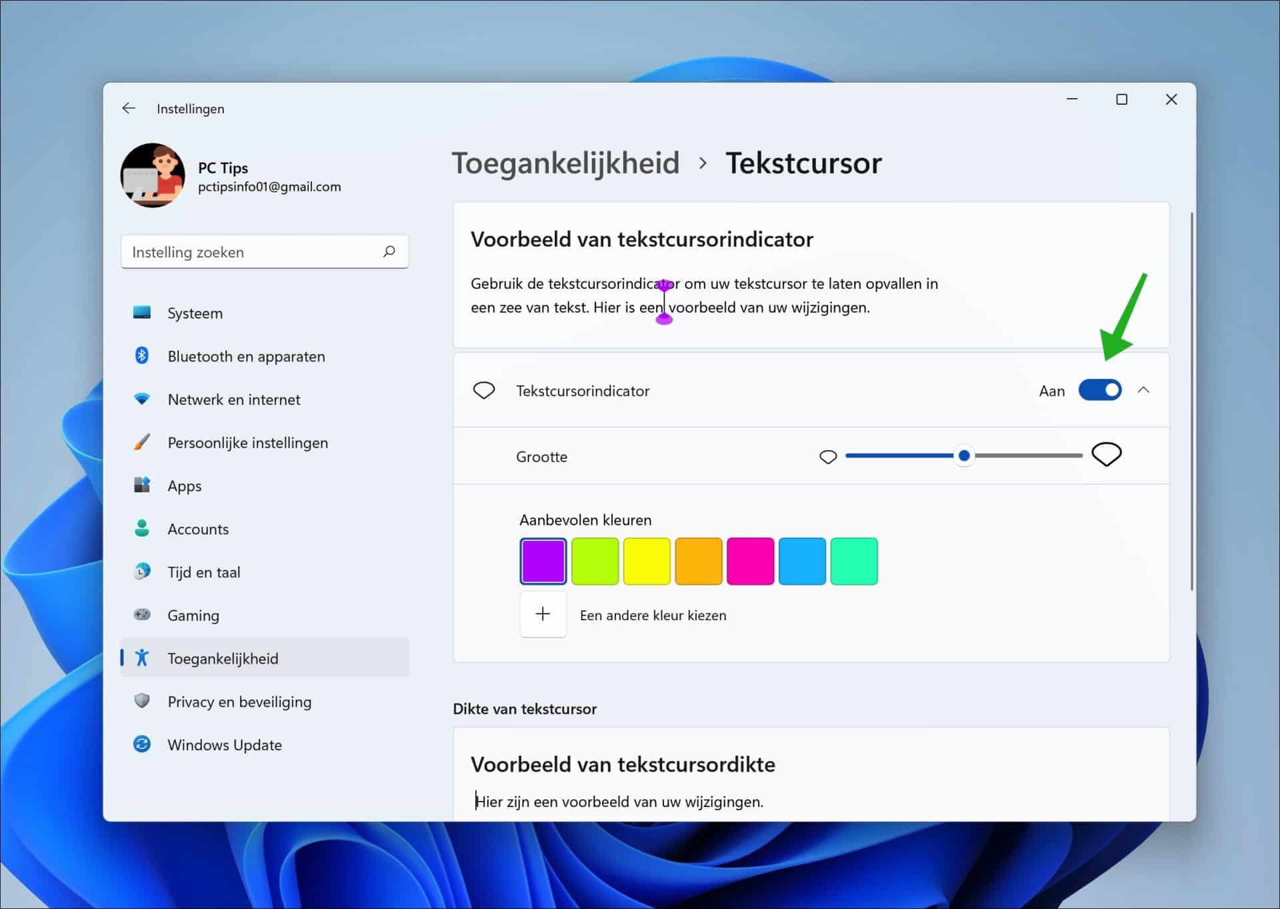Navigate to Toegankelijkheid via breadcrumb

[x=565, y=163]
